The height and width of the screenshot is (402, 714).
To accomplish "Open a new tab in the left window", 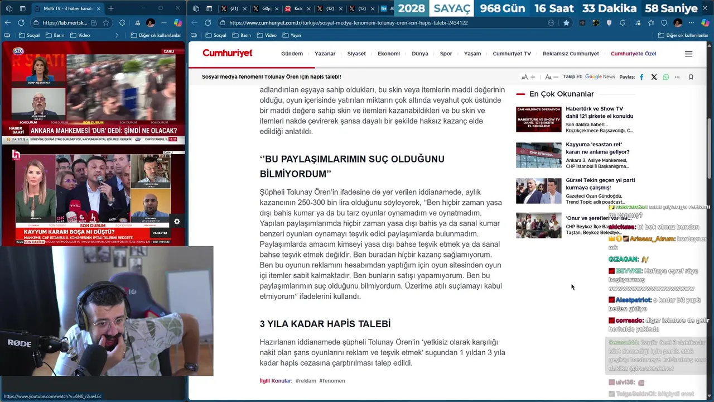I will click(x=111, y=8).
